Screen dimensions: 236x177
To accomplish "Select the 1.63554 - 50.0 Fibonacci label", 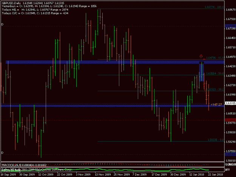I will point(215,73).
